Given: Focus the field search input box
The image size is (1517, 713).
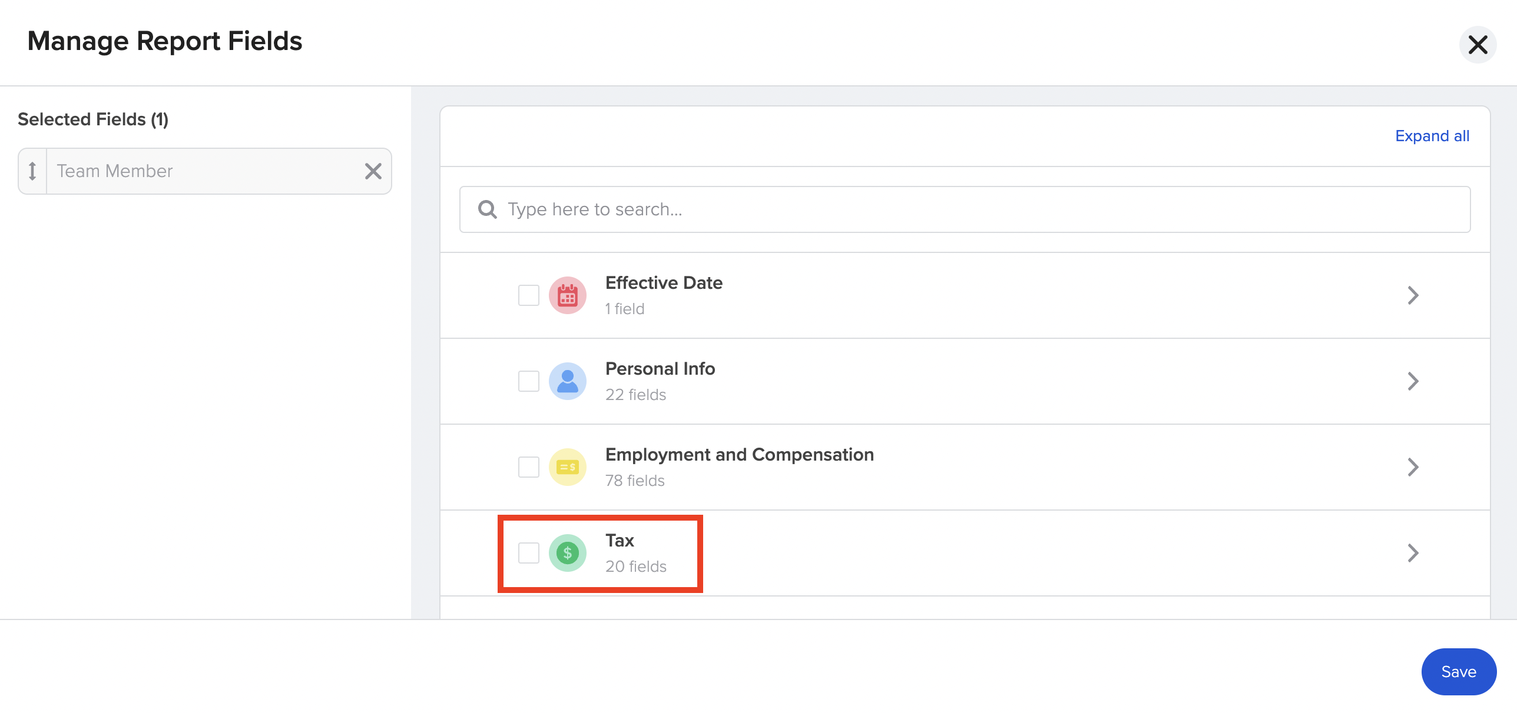Looking at the screenshot, I should tap(972, 209).
